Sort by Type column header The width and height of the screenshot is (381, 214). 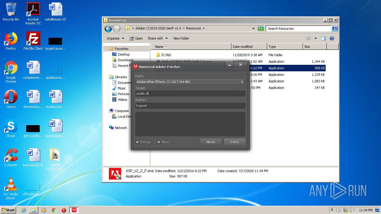click(285, 47)
